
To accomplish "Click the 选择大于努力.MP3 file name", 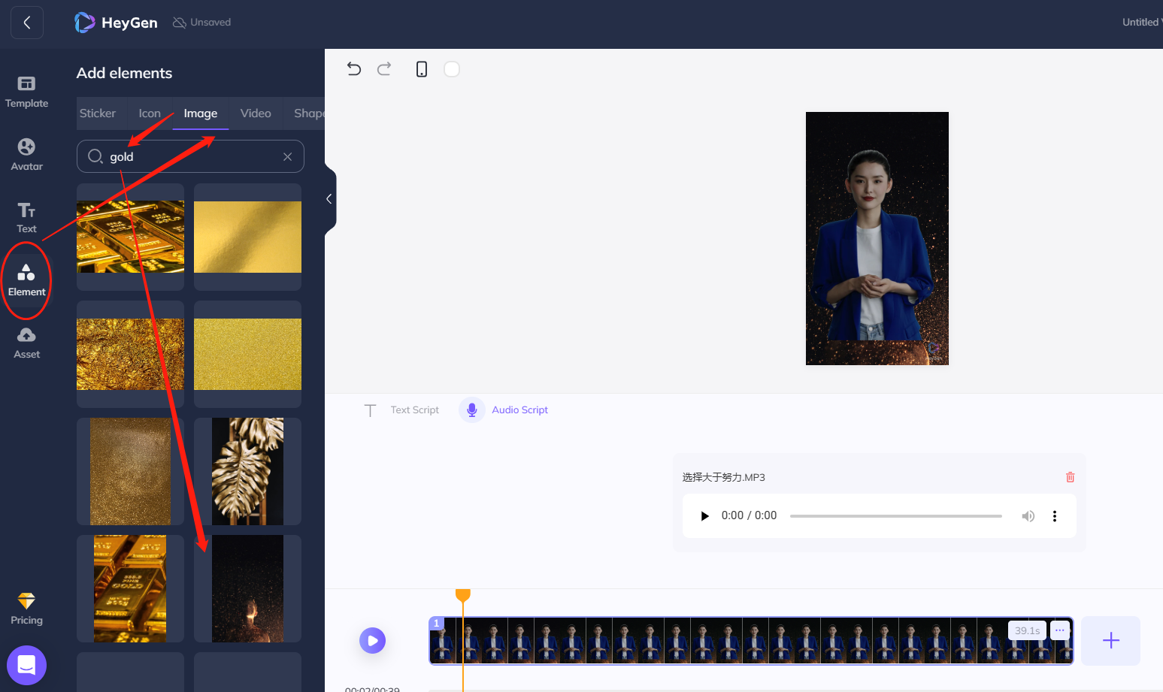I will point(723,477).
